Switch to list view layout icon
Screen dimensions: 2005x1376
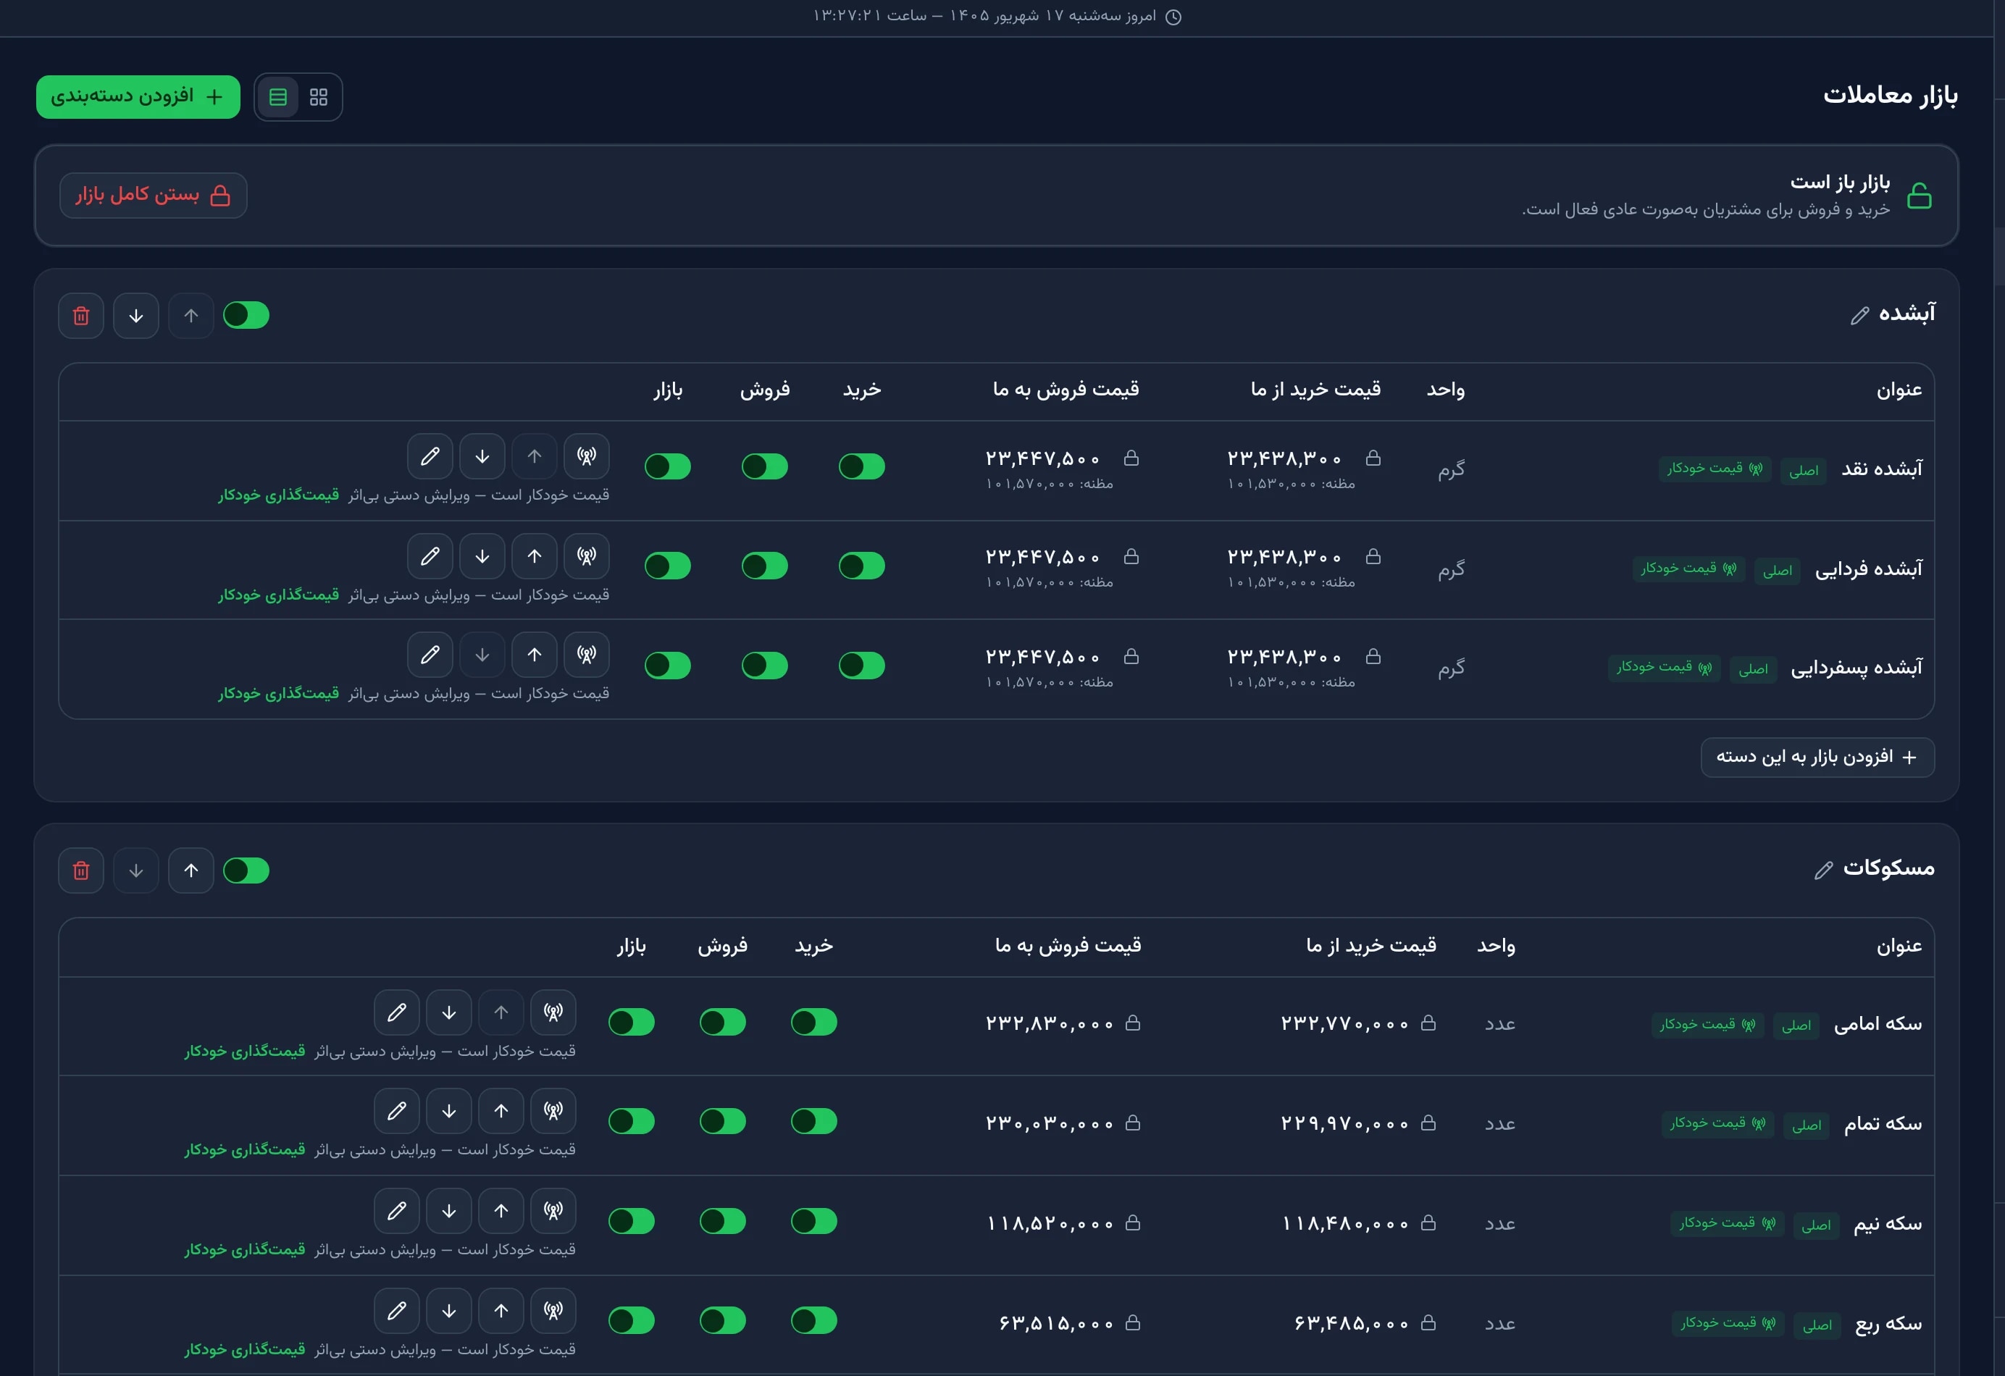[278, 96]
